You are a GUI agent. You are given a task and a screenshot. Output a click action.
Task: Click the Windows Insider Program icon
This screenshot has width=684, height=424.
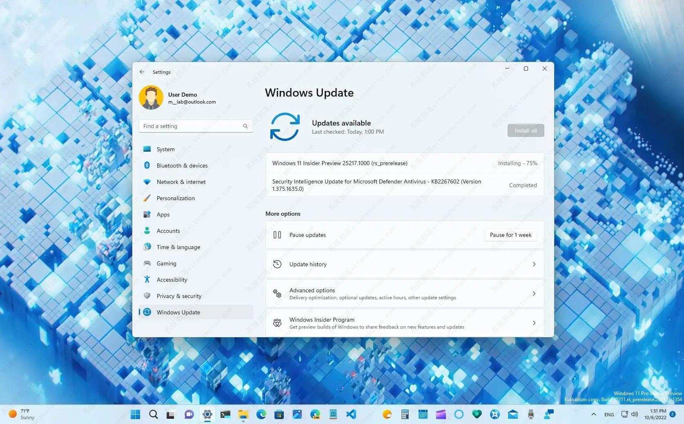pyautogui.click(x=277, y=323)
